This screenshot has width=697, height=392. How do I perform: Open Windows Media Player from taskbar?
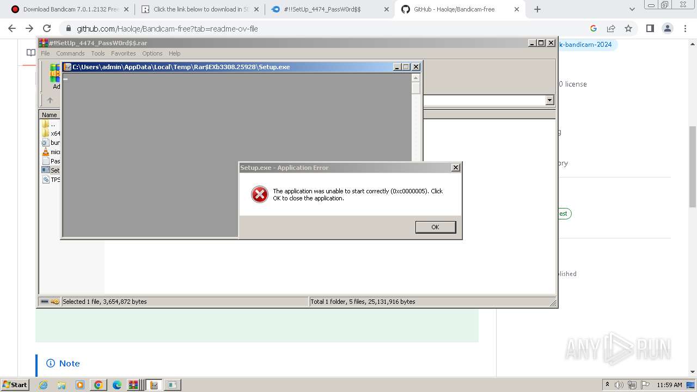[80, 385]
